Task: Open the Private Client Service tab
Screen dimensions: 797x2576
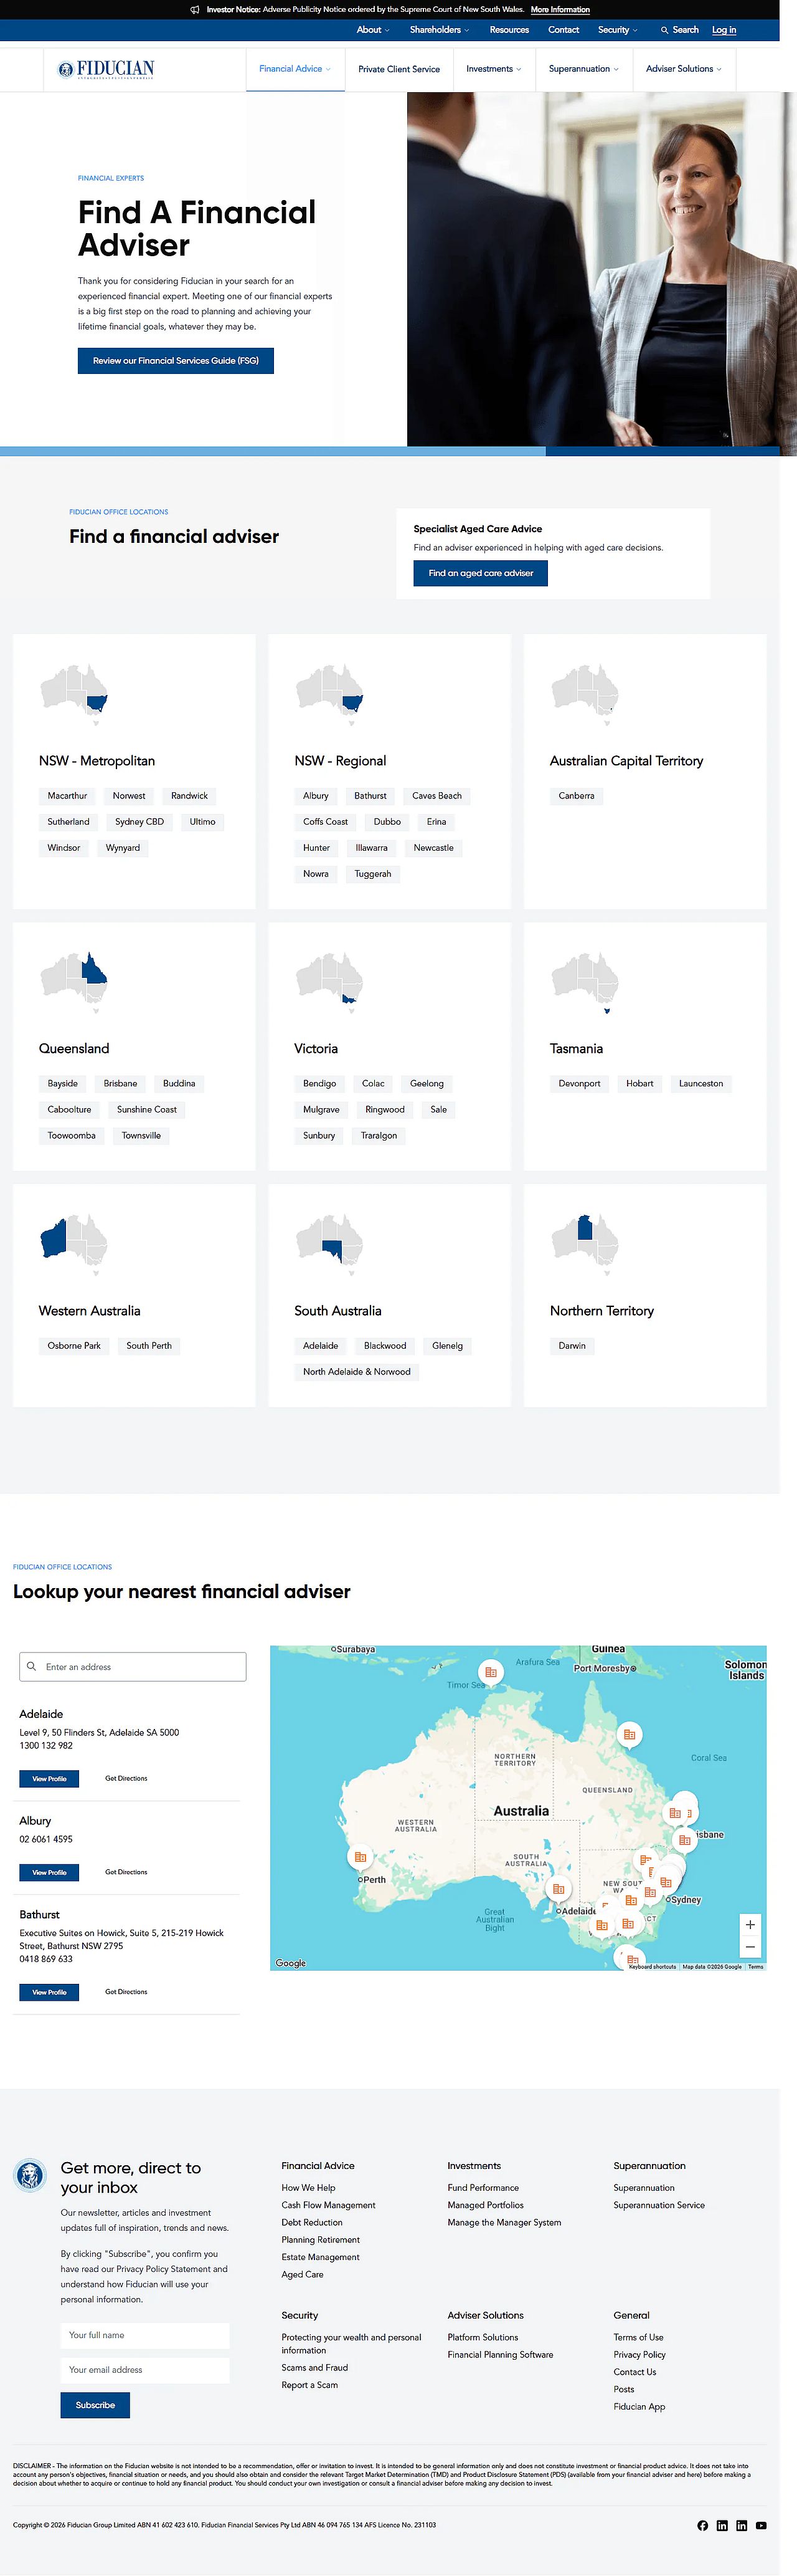Action: click(398, 69)
